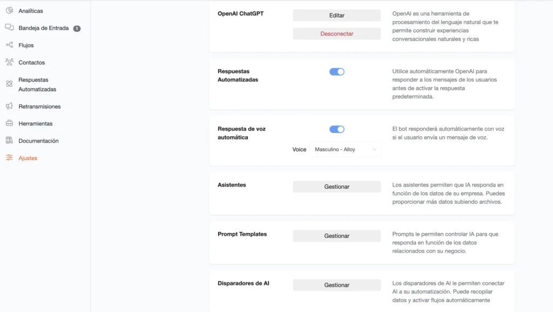Click the Analíticas pie chart icon
553x312 pixels.
(10, 11)
